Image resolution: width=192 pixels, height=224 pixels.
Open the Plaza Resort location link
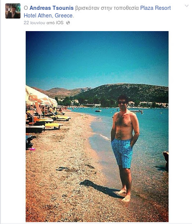156,8
